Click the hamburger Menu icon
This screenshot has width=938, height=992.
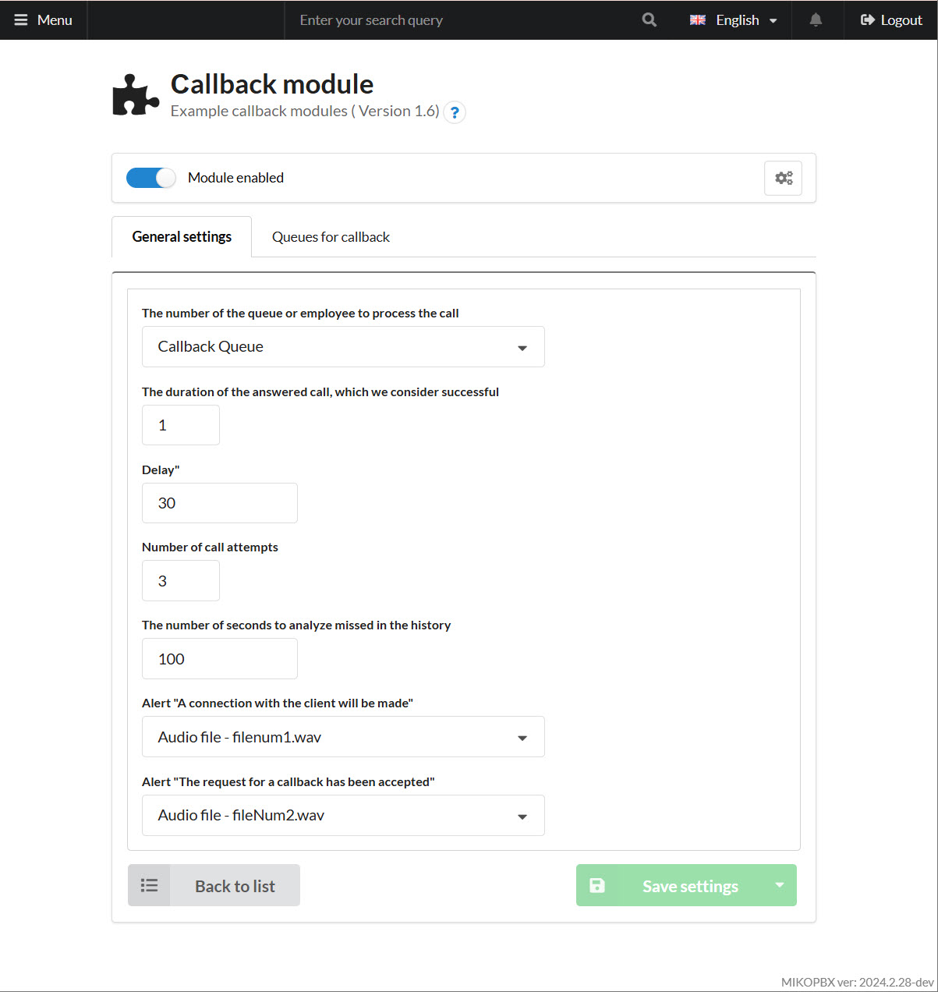pos(21,20)
